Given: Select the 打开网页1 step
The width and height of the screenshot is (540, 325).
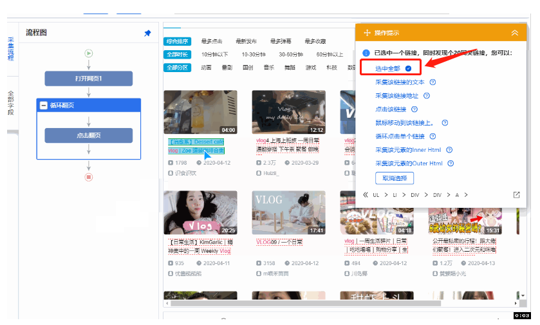Looking at the screenshot, I should 89,79.
